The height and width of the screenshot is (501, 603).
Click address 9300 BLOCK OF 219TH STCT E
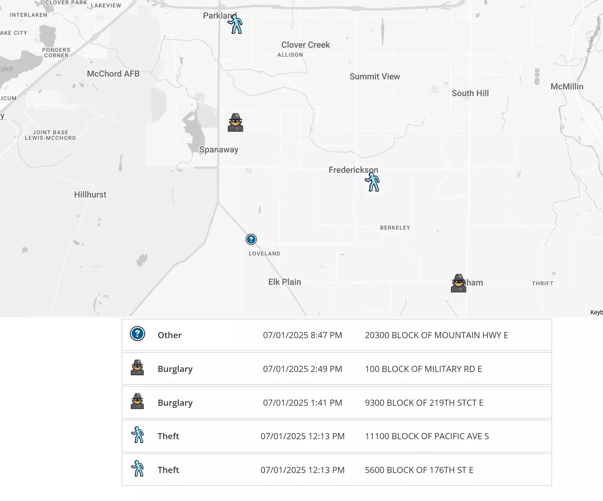pyautogui.click(x=424, y=403)
